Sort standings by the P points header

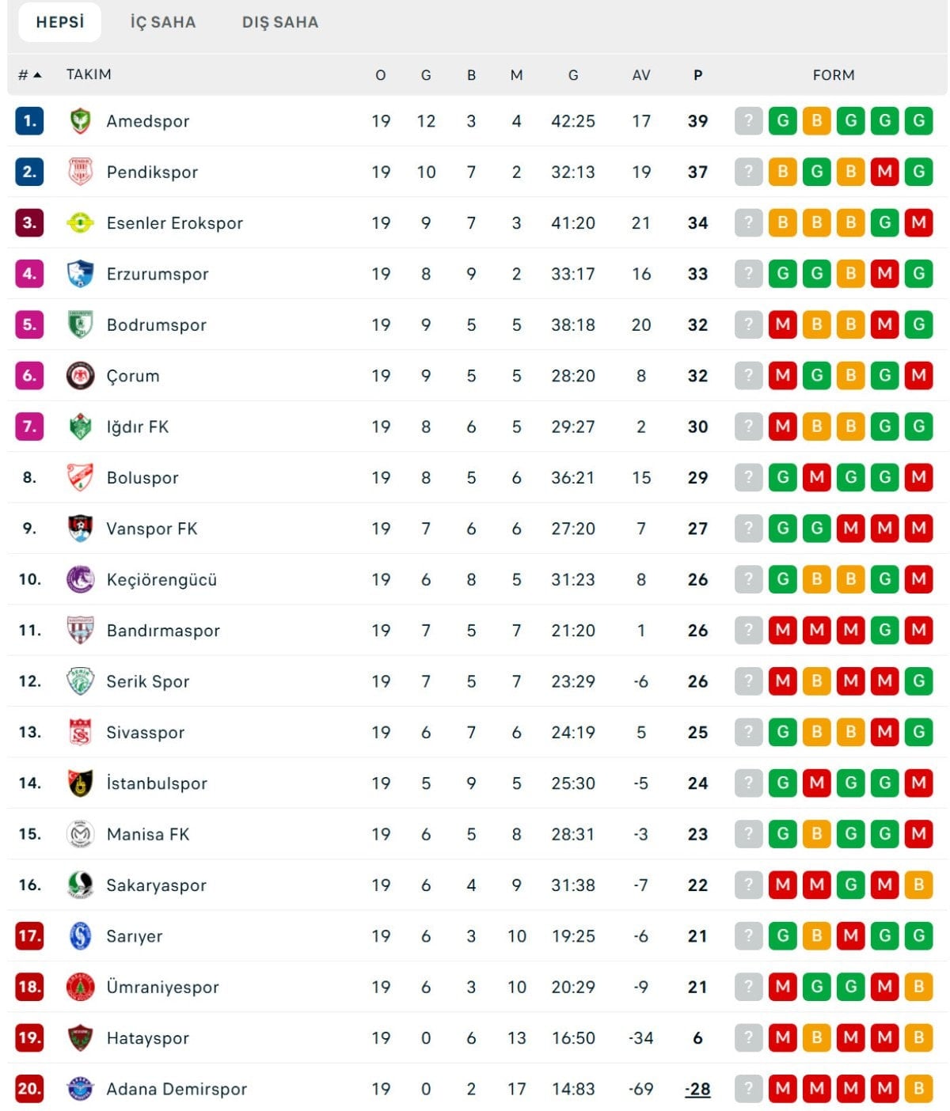697,75
